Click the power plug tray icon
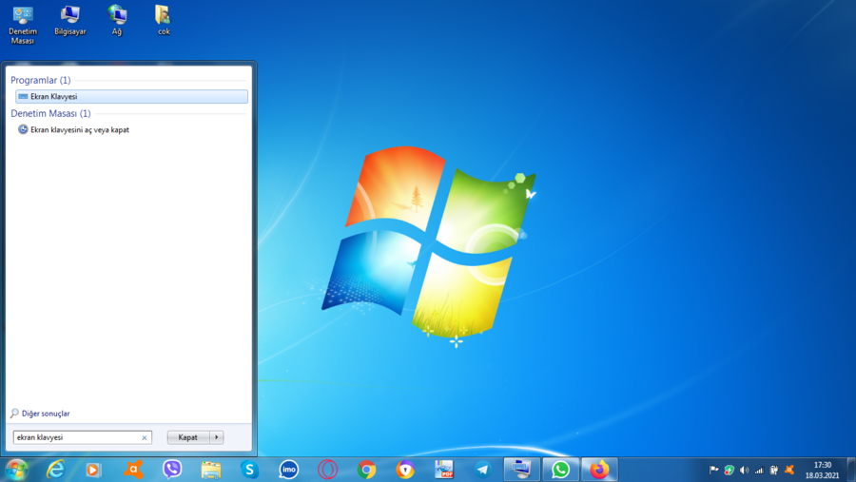This screenshot has height=482, width=856. [773, 470]
